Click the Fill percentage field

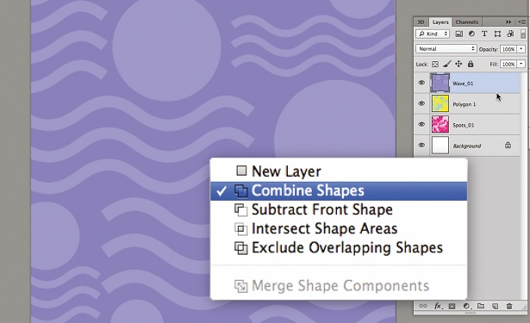coord(508,65)
